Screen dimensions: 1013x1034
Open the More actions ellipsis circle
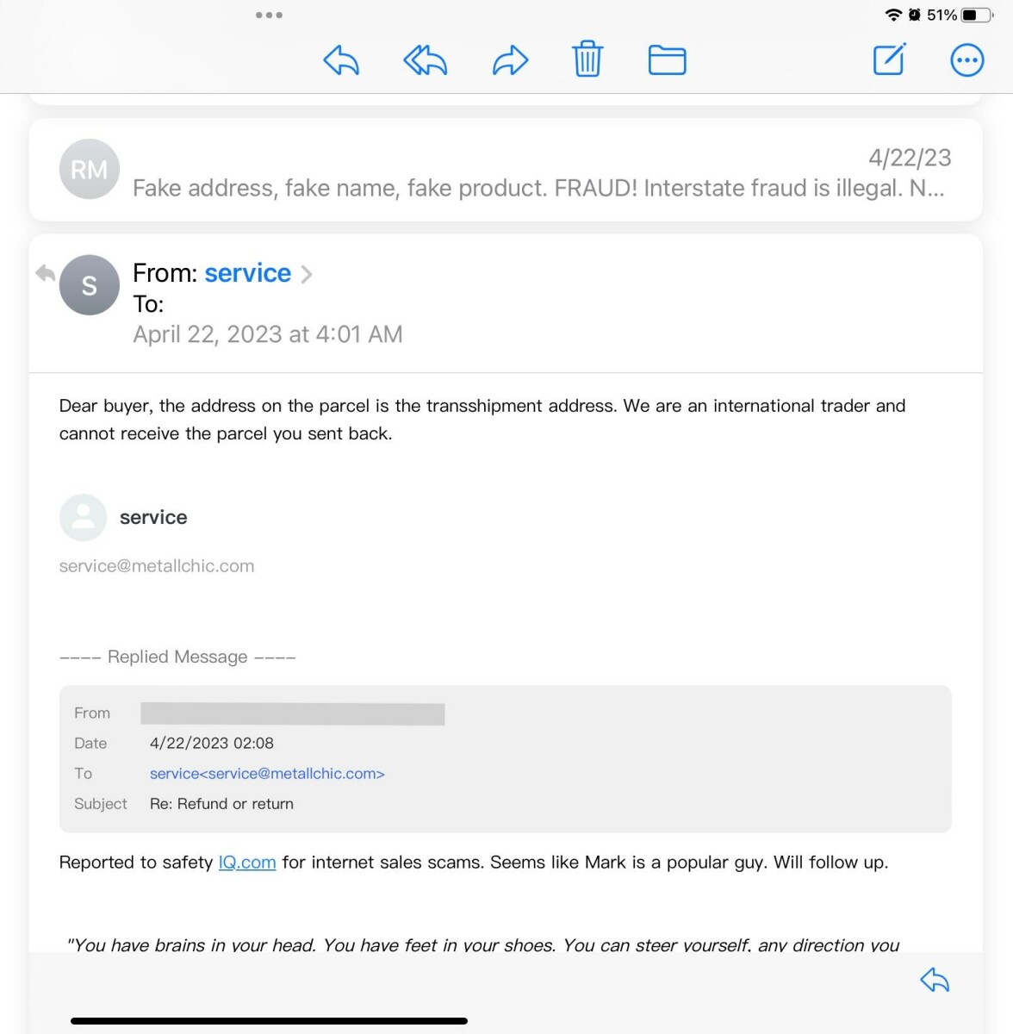click(x=966, y=60)
